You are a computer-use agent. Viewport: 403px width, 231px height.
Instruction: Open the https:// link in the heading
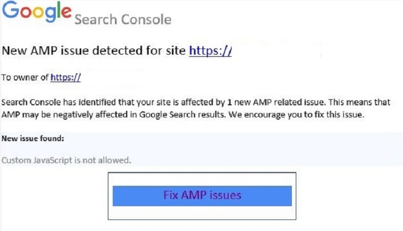coord(210,51)
